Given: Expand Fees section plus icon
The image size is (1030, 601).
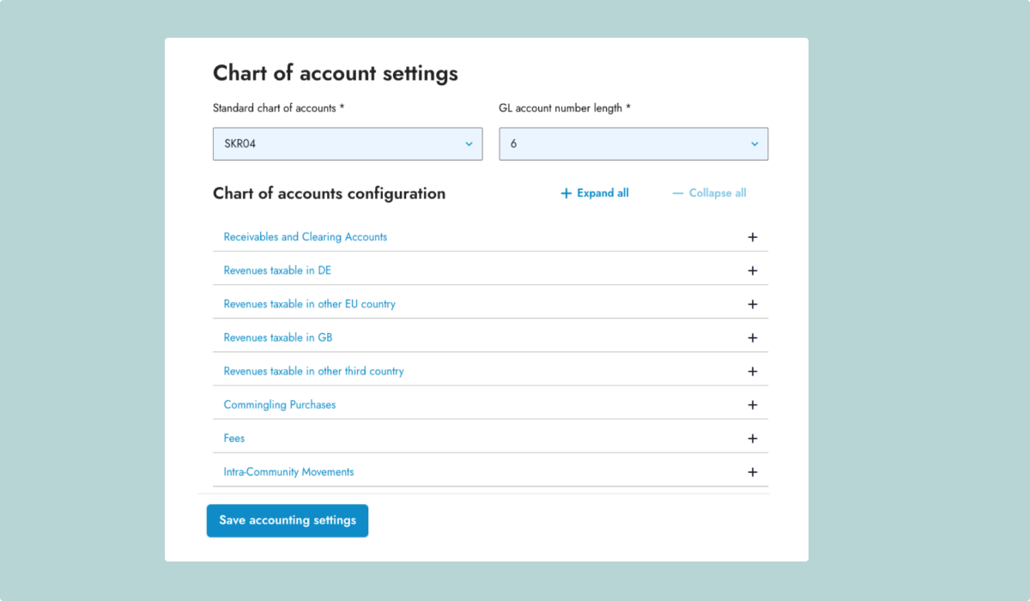Looking at the screenshot, I should [753, 438].
